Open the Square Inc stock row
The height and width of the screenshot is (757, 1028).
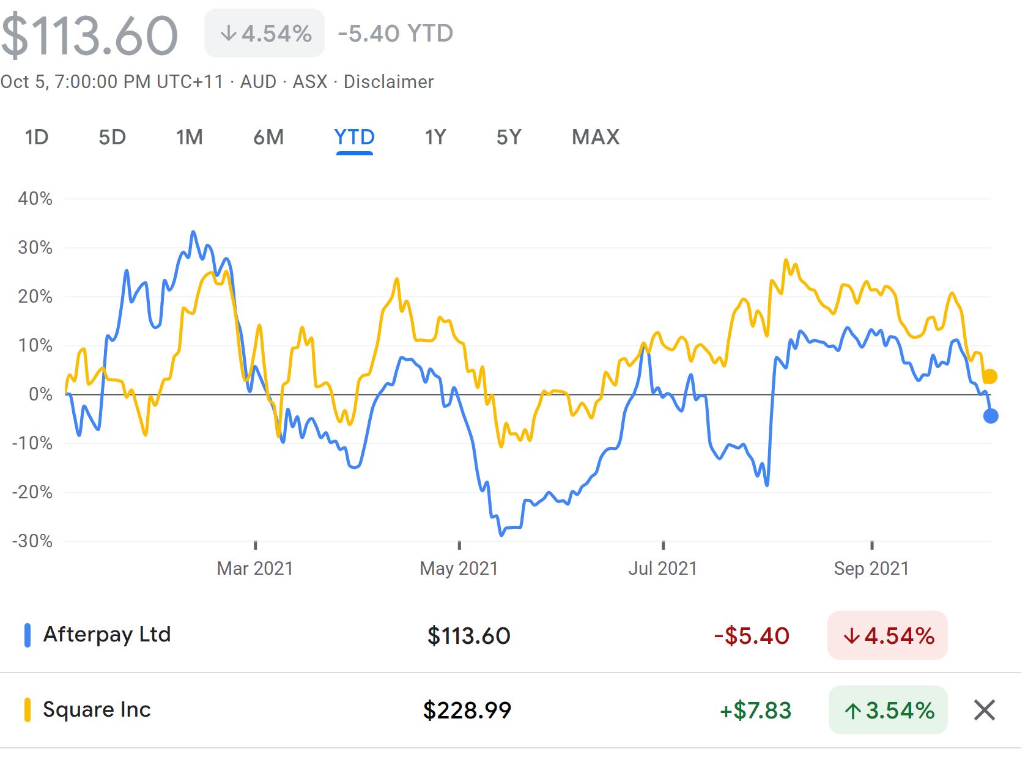97,710
